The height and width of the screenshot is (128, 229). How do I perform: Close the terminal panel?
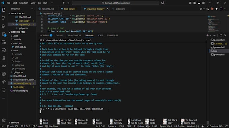tap(225, 35)
